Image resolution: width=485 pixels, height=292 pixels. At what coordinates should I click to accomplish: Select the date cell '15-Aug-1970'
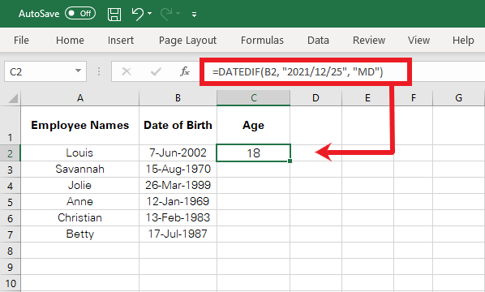(178, 170)
